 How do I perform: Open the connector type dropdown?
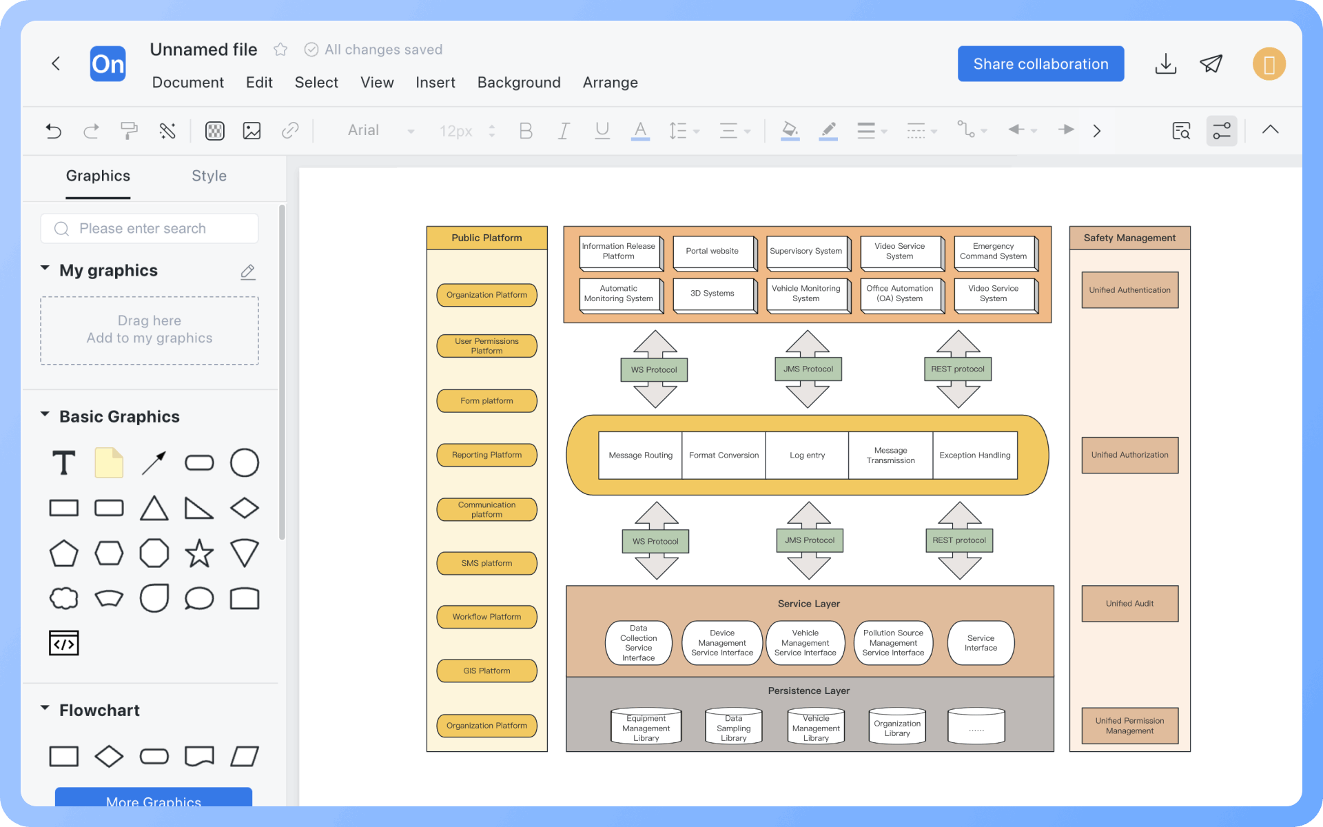coord(972,130)
